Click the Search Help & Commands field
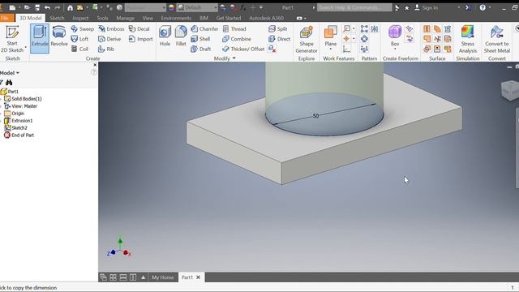Viewport: 519px width, 292px height. coord(354,7)
